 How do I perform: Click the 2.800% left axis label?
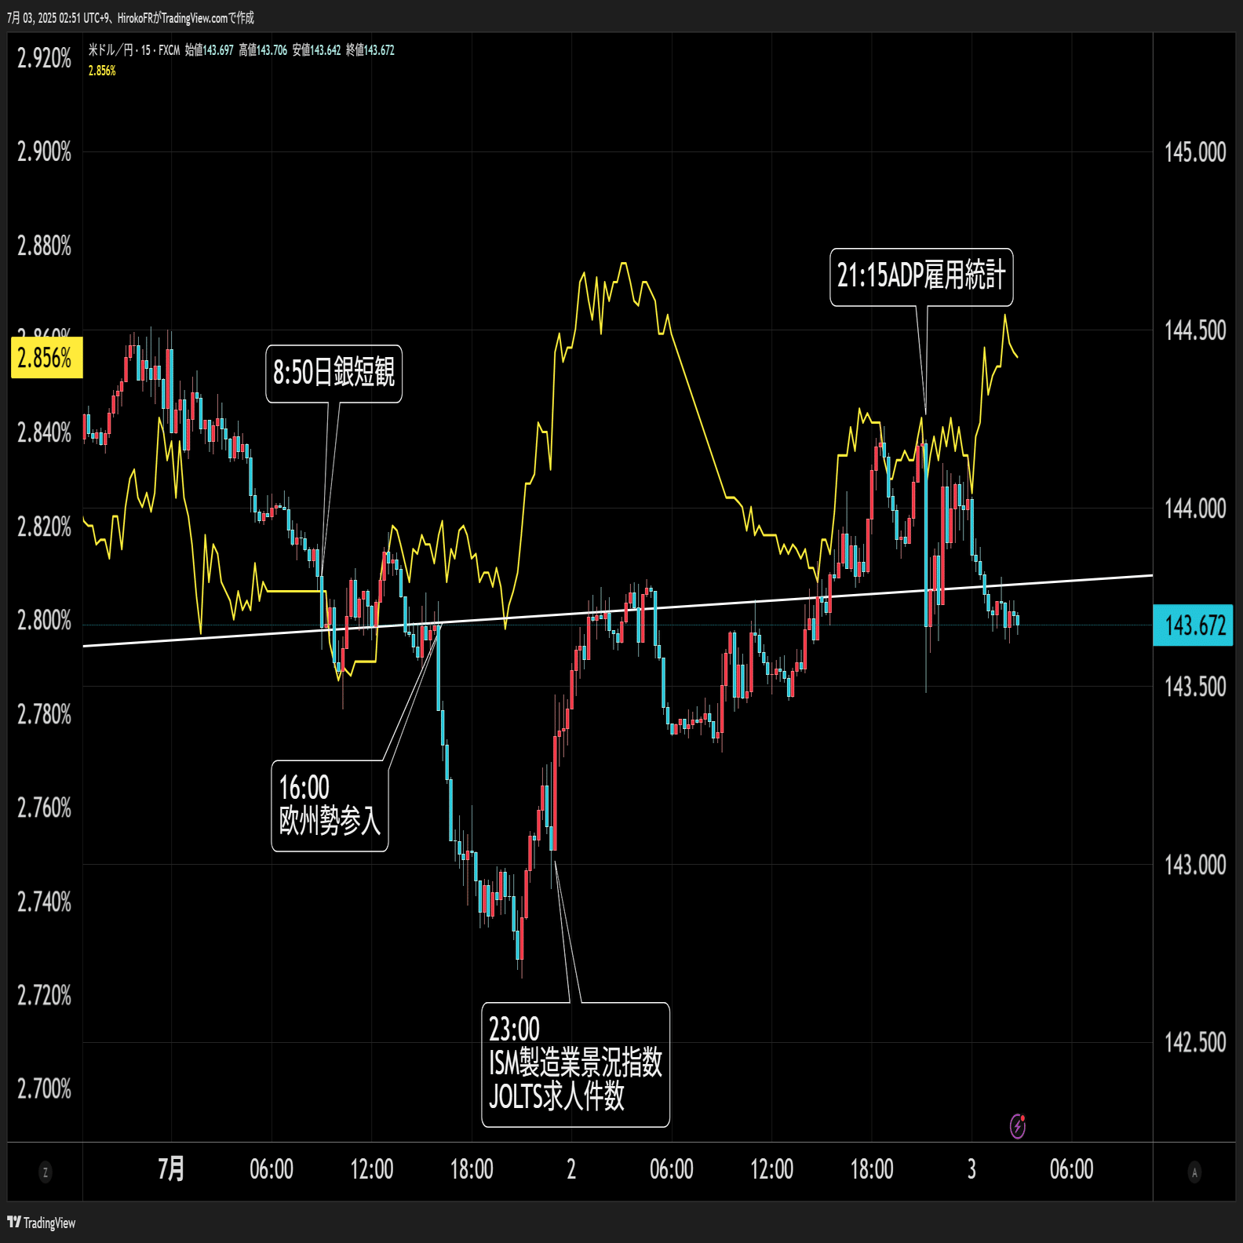click(x=45, y=621)
